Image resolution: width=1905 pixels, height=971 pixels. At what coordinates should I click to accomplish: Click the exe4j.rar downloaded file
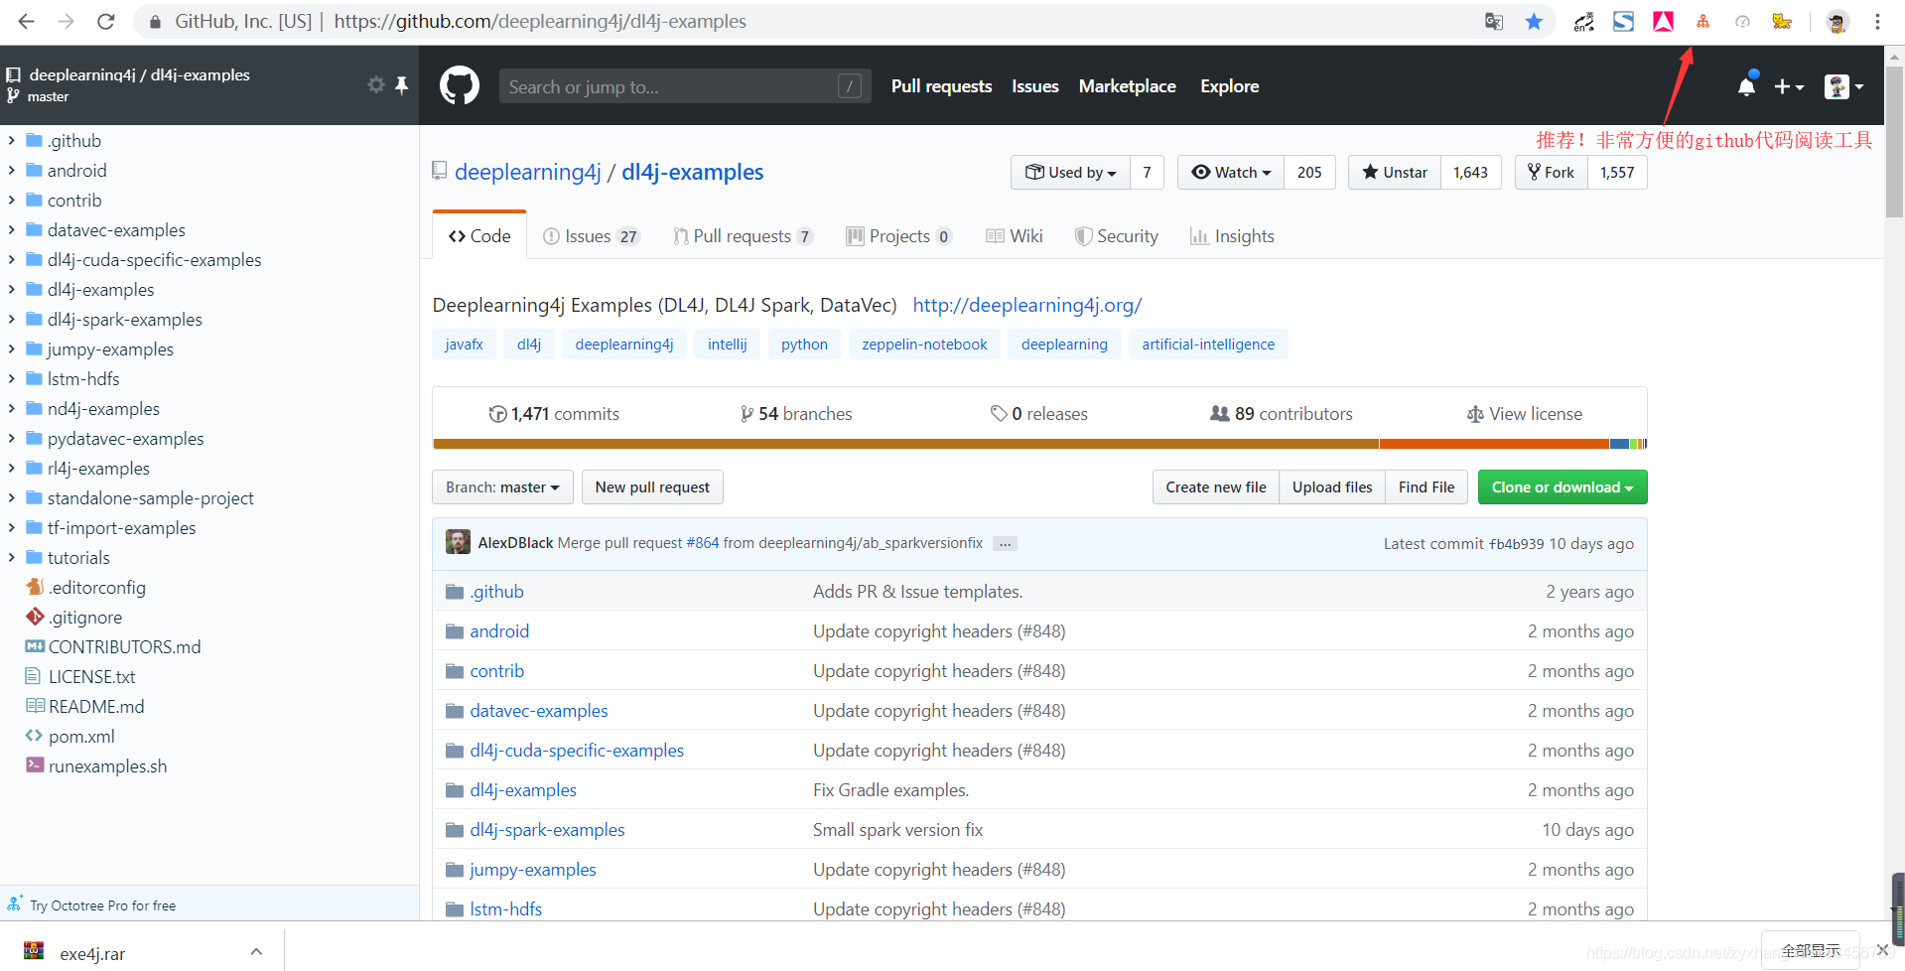[x=92, y=953]
